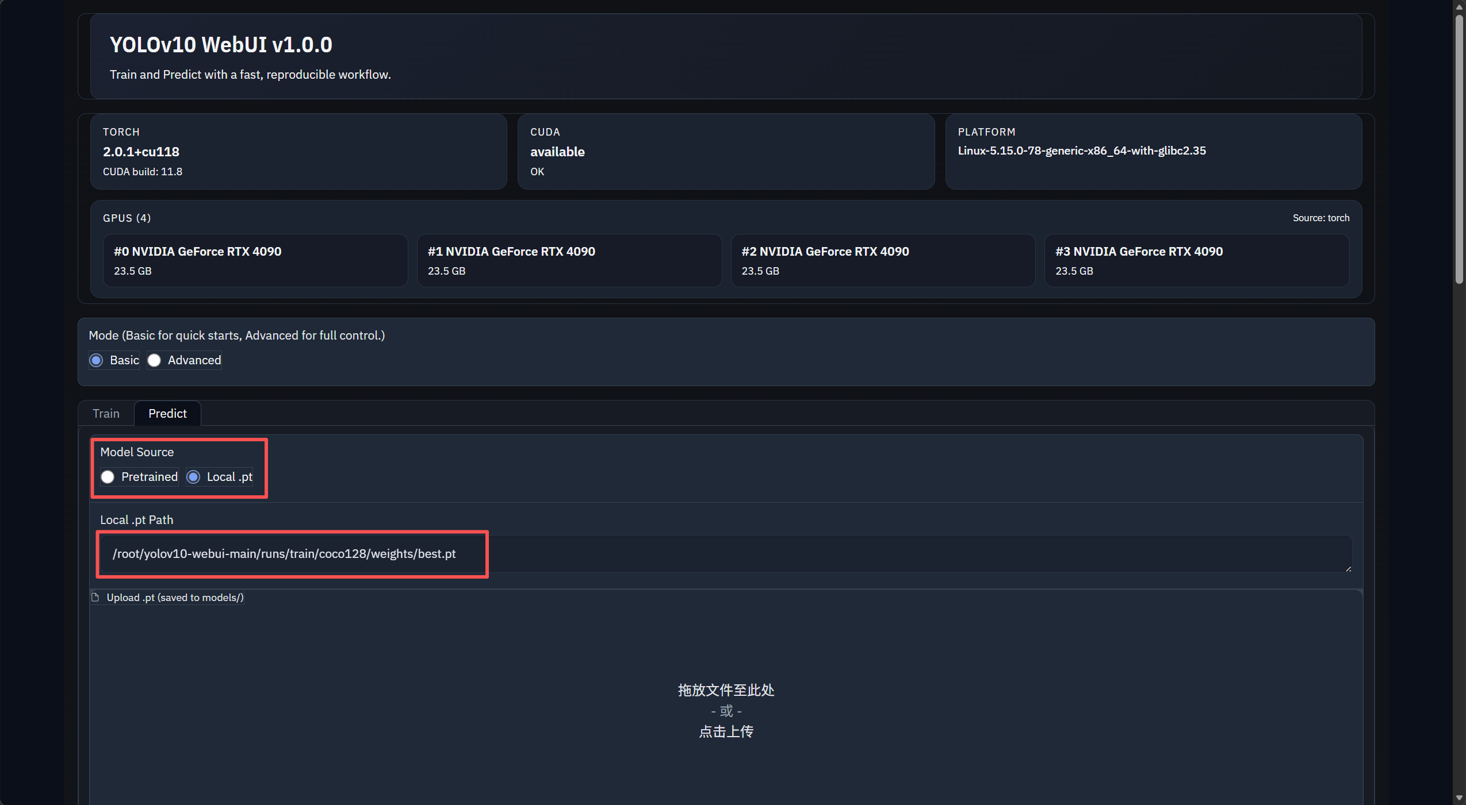Click the CUDA available status text
Viewport: 1466px width, 805px height.
click(557, 152)
